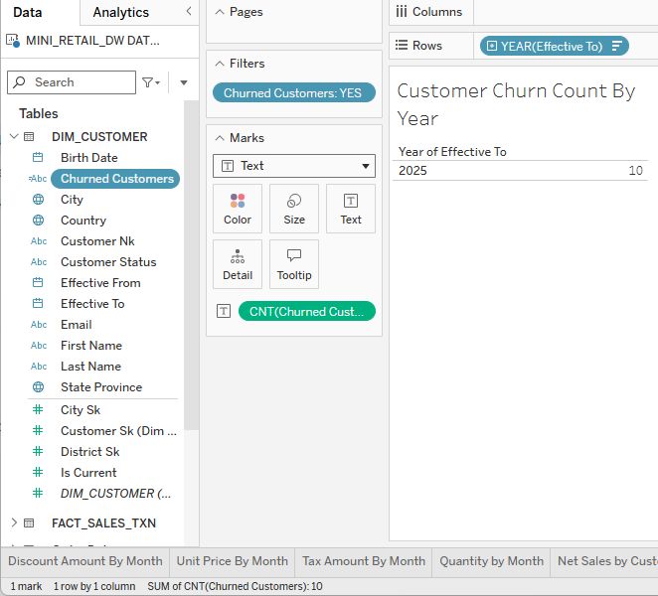
Task: Click the filter icon beside Search
Action: [148, 82]
